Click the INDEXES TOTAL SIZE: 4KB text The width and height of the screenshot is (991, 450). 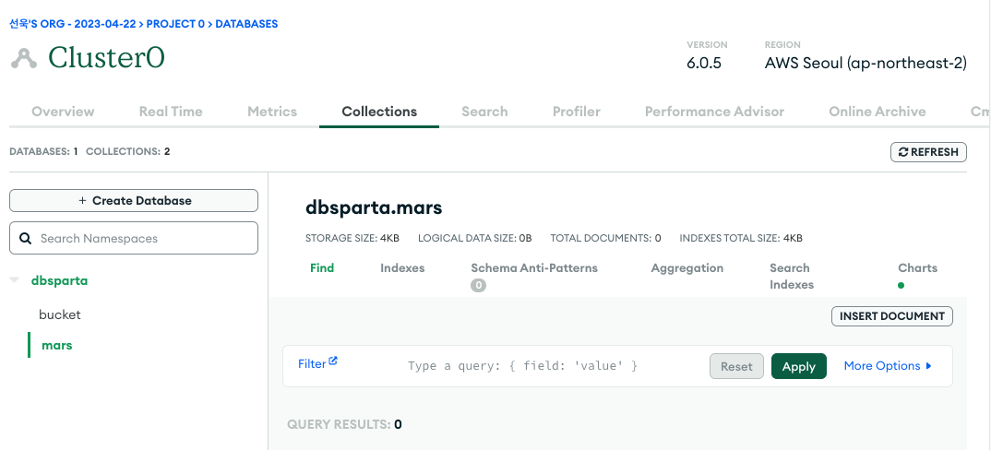[x=741, y=238]
